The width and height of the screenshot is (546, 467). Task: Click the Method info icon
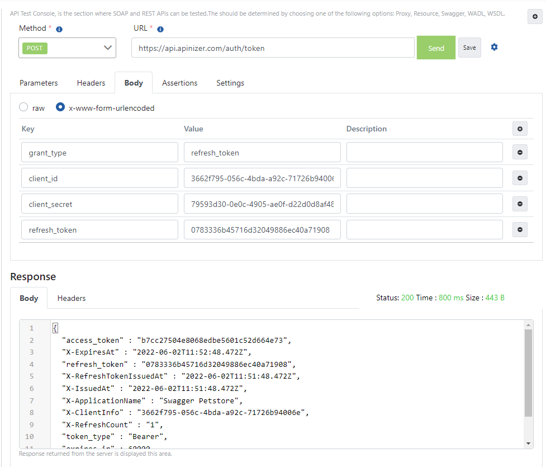pos(59,29)
